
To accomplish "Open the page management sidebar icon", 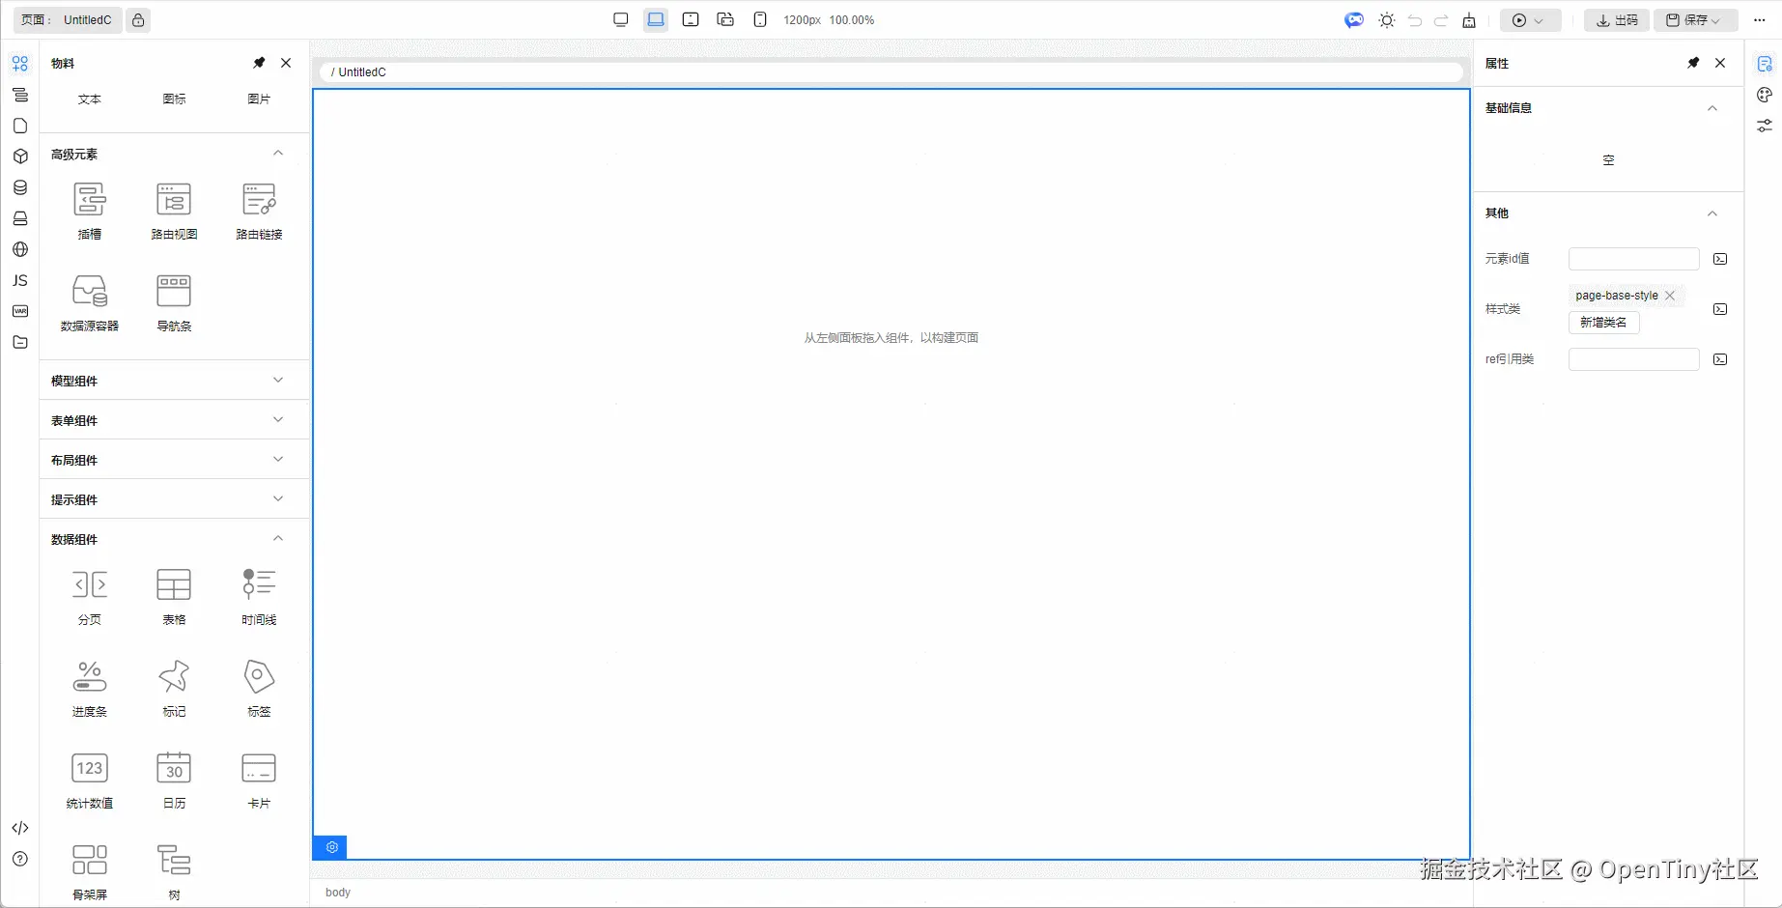I will click(20, 126).
